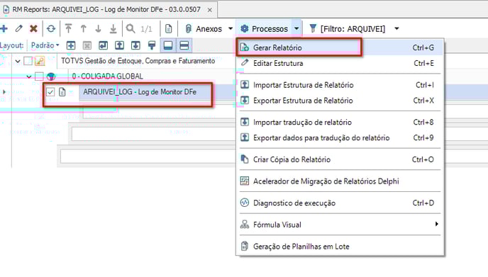This screenshot has height=277, width=488.
Task: Go to last record arrow icon
Action: click(x=113, y=29)
